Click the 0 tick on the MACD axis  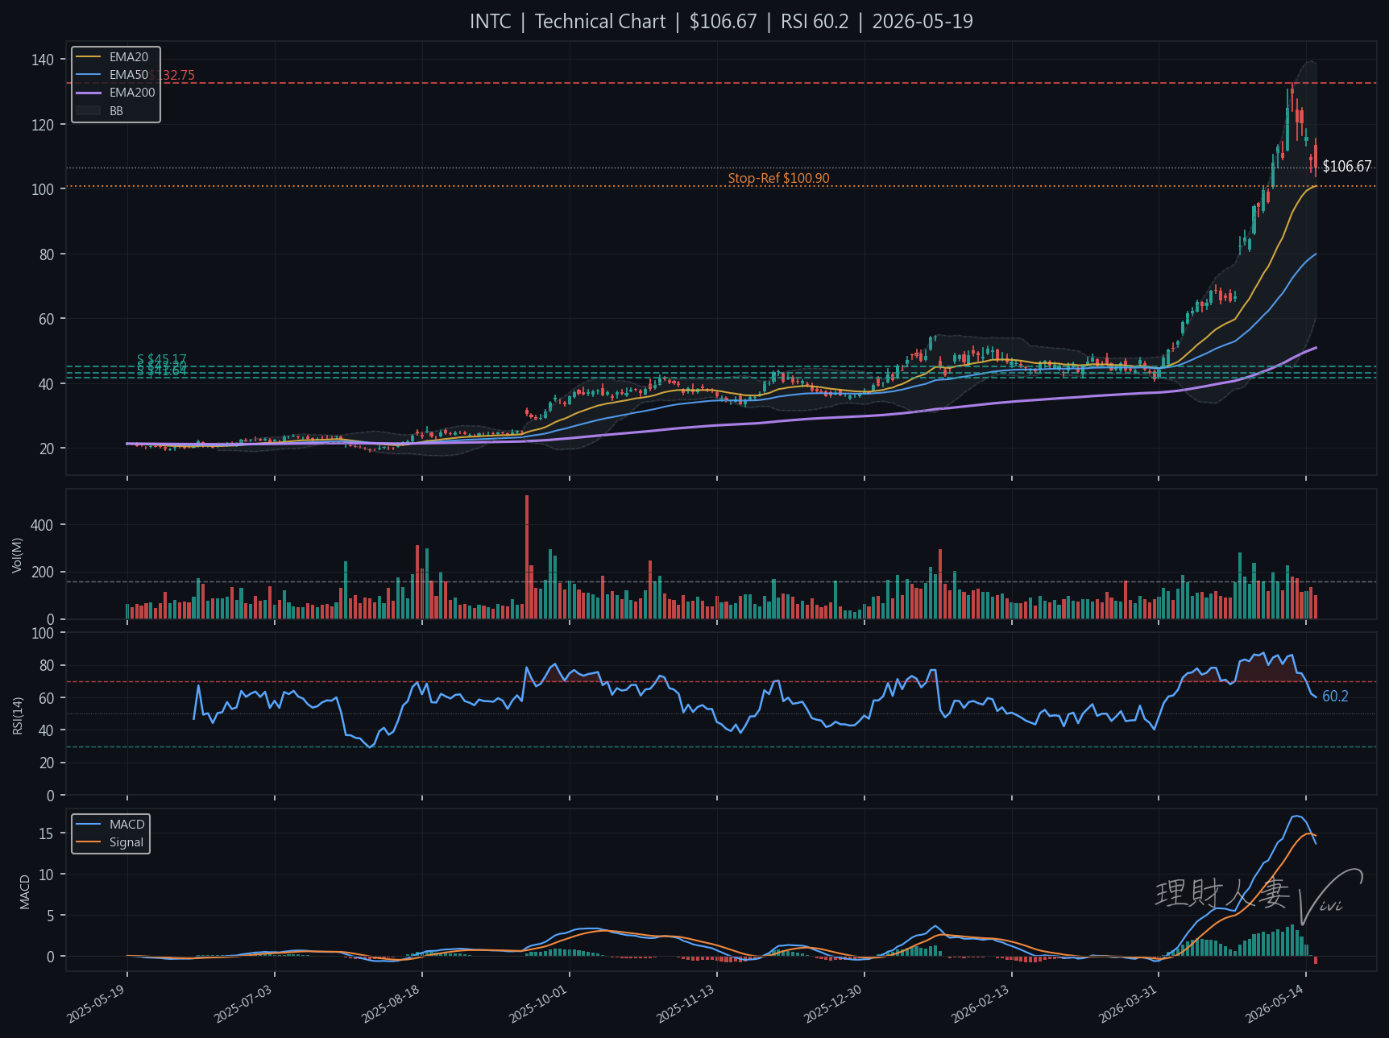[51, 957]
